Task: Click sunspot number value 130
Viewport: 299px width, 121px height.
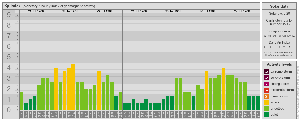Action: (289, 36)
